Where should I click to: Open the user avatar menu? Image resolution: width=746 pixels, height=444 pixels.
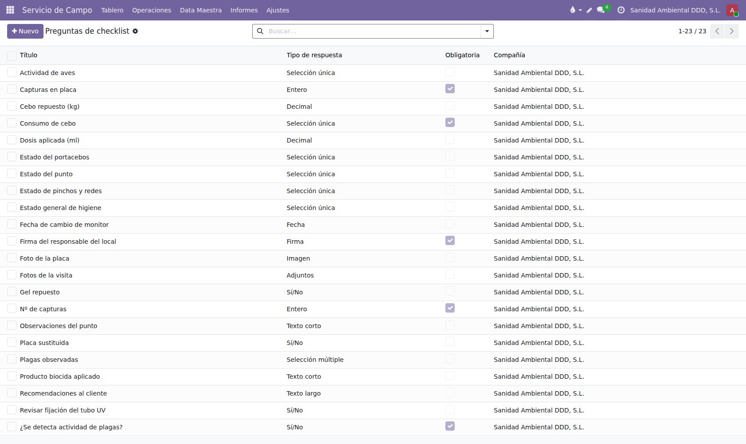(x=732, y=10)
